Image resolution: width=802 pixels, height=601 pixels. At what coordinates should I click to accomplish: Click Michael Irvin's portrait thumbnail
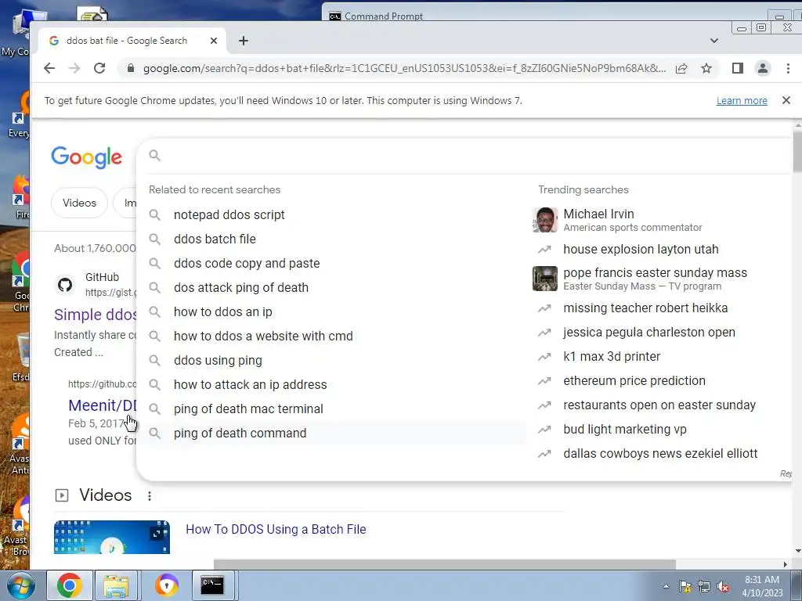(x=545, y=220)
